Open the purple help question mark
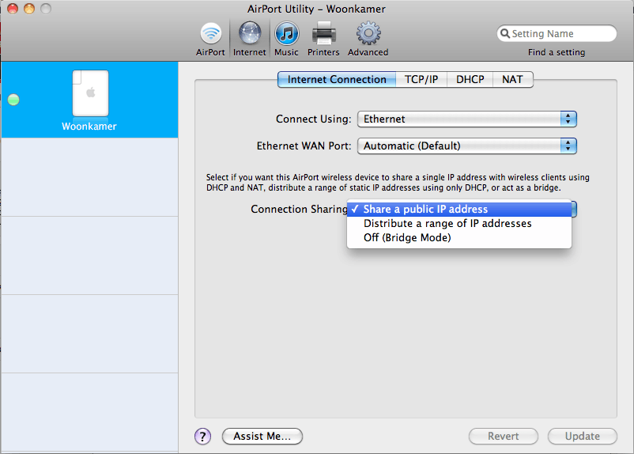 pyautogui.click(x=202, y=437)
